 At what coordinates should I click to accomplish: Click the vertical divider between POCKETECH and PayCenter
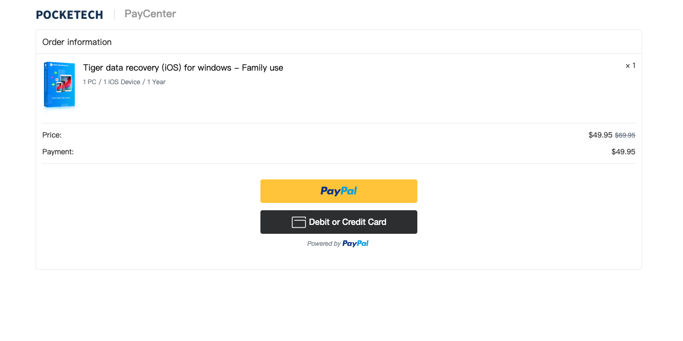pyautogui.click(x=114, y=15)
